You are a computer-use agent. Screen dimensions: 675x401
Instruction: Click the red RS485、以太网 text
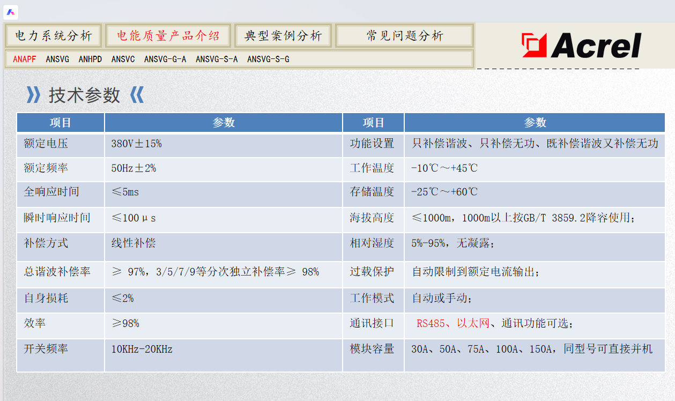coord(453,324)
